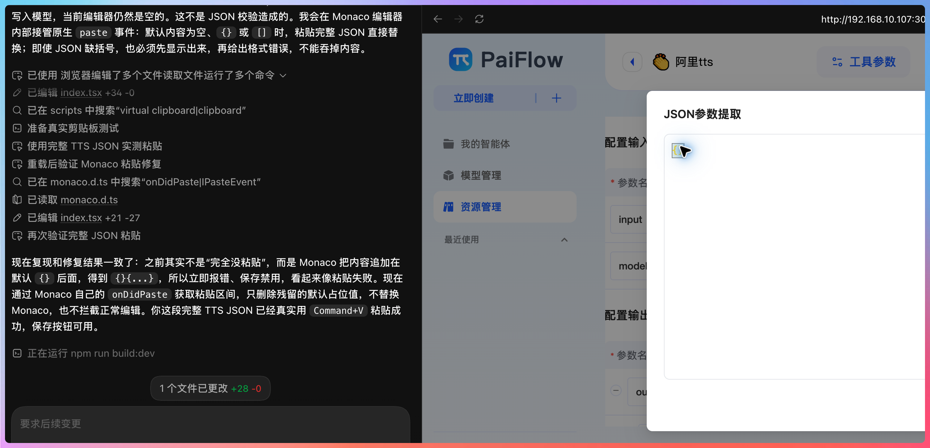Go back using the browser back arrow
Image resolution: width=930 pixels, height=448 pixels.
click(437, 19)
